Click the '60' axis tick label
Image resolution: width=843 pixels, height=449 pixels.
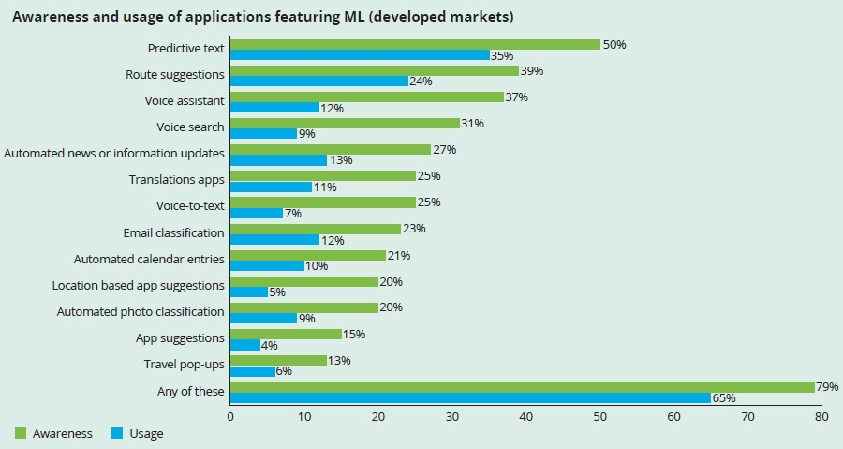673,417
